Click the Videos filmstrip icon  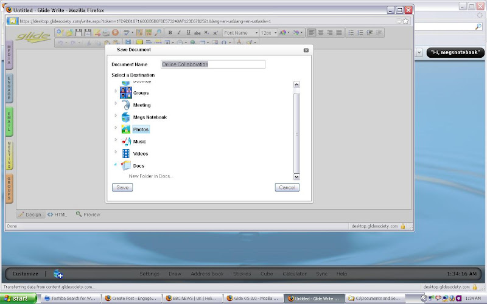pos(126,154)
